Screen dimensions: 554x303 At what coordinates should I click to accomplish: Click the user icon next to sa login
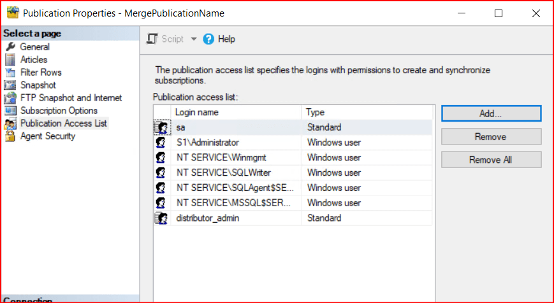(x=161, y=128)
